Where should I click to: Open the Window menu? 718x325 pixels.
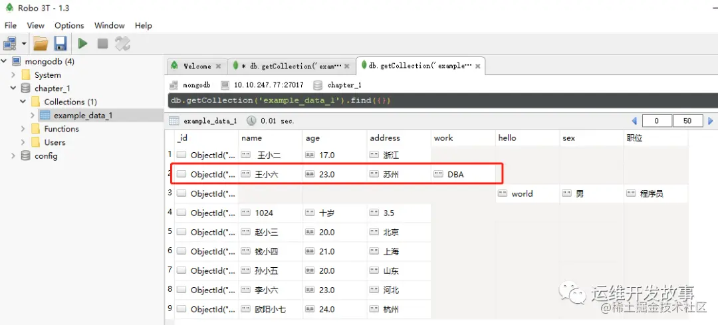tap(110, 26)
